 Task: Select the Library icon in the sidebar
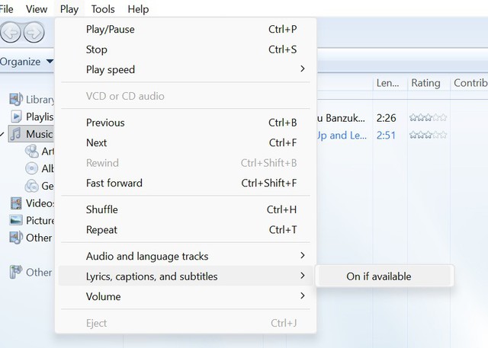coord(16,99)
